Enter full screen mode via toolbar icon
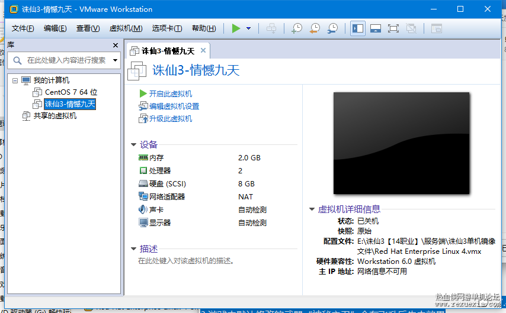506x313 pixels. [x=393, y=28]
